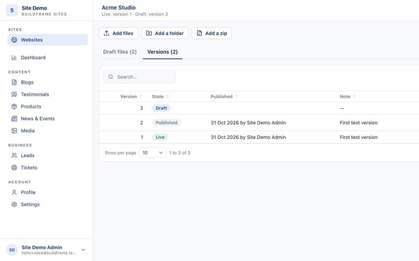The width and height of the screenshot is (419, 261).
Task: Focus the Search input field
Action: click(139, 77)
